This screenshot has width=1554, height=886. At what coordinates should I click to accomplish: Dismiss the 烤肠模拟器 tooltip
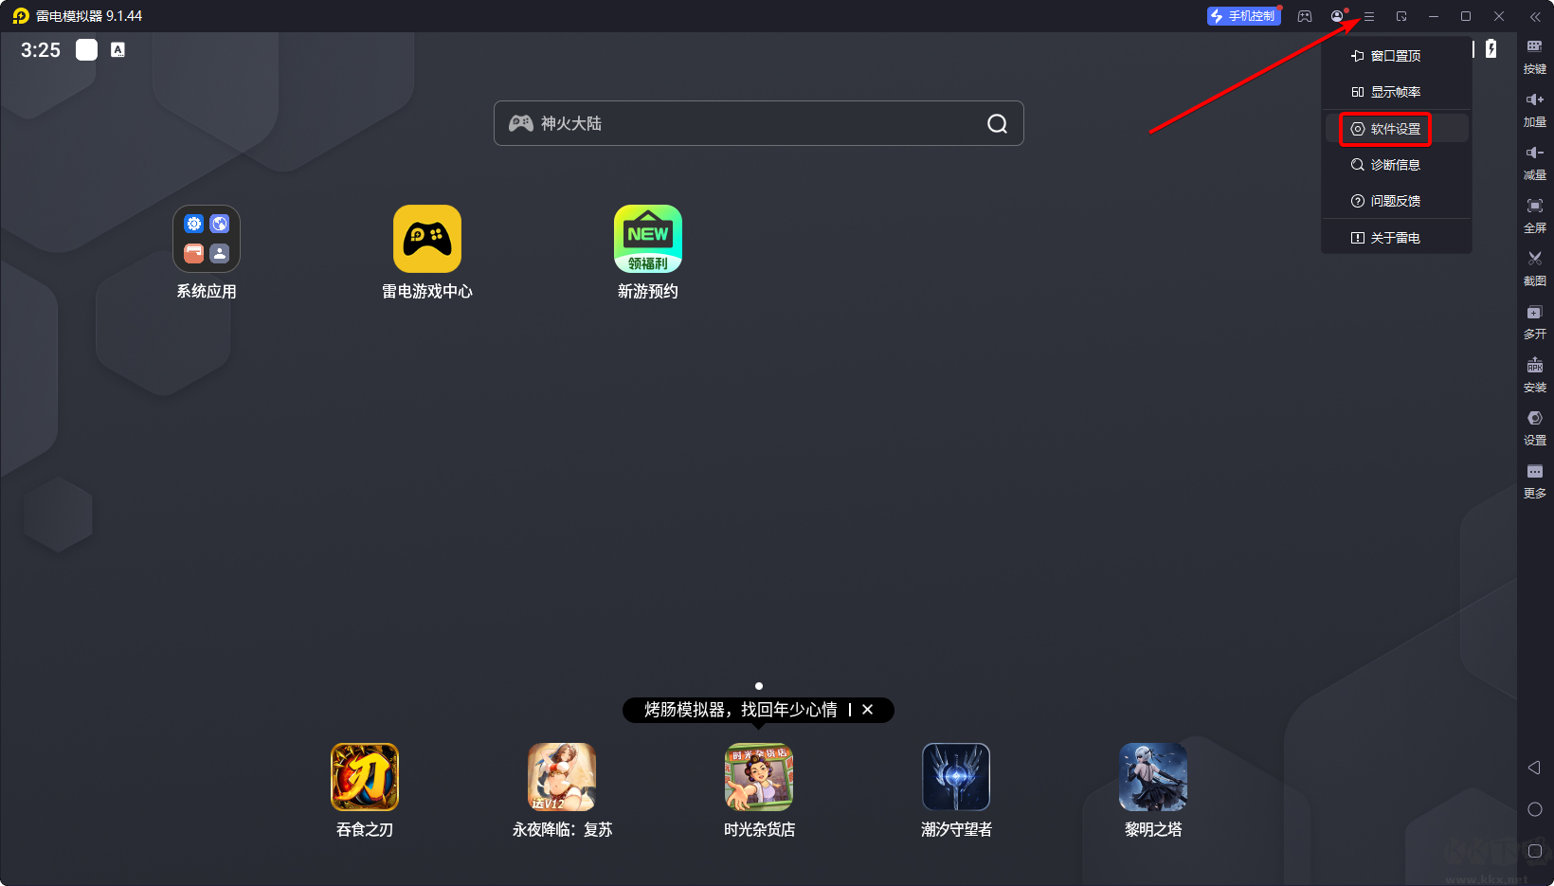pos(867,710)
